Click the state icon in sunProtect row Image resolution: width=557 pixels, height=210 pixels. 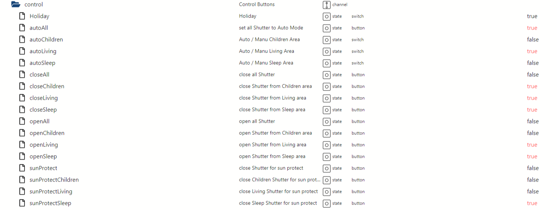click(x=326, y=168)
